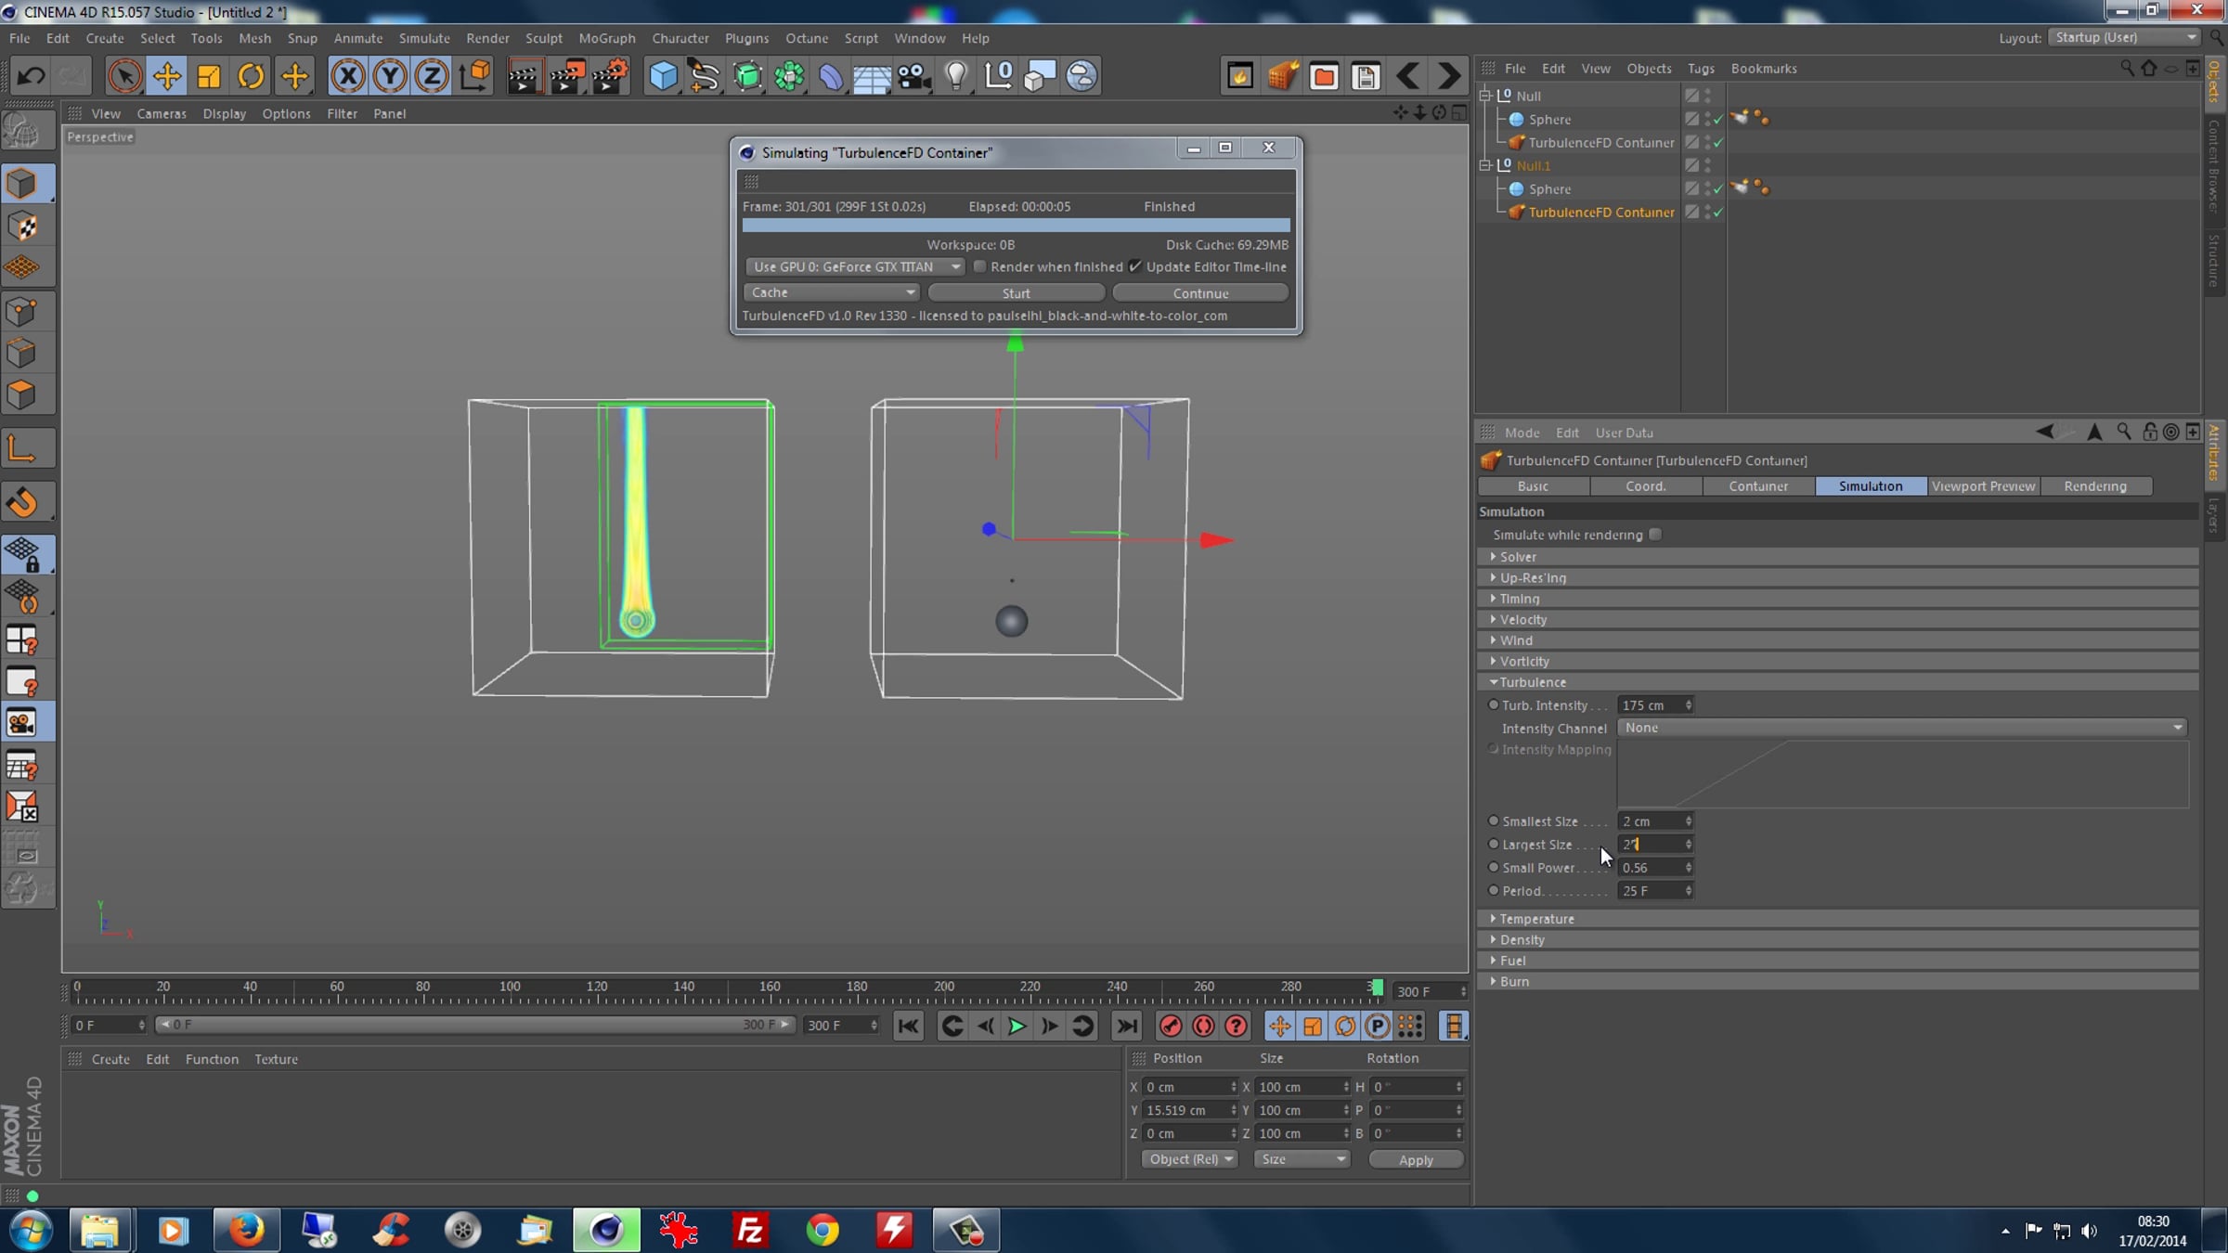Click Apply in coordinates panel
The width and height of the screenshot is (2228, 1253).
[x=1416, y=1160]
